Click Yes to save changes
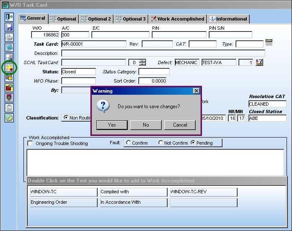 112,125
